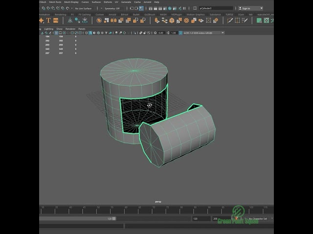The height and width of the screenshot is (234, 313).
Task: Open the viewport Show menu
Action: click(x=59, y=29)
